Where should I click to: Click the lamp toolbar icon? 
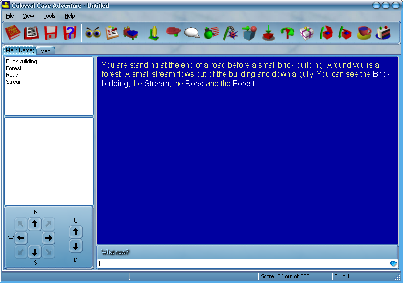coord(152,32)
